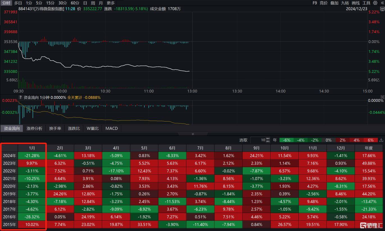Expand the 更多 period options
This screenshot has height=231, width=385.
click(111, 3)
